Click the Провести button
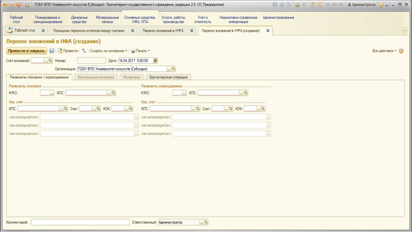The height and width of the screenshot is (232, 412). (x=68, y=51)
